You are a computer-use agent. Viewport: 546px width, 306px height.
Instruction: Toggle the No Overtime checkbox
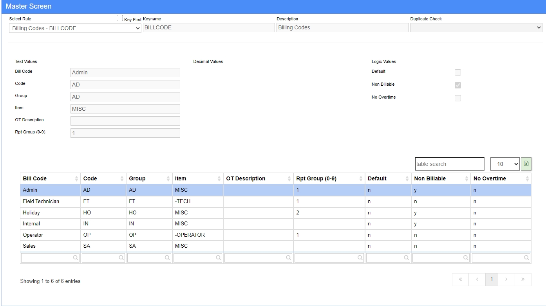(x=457, y=98)
